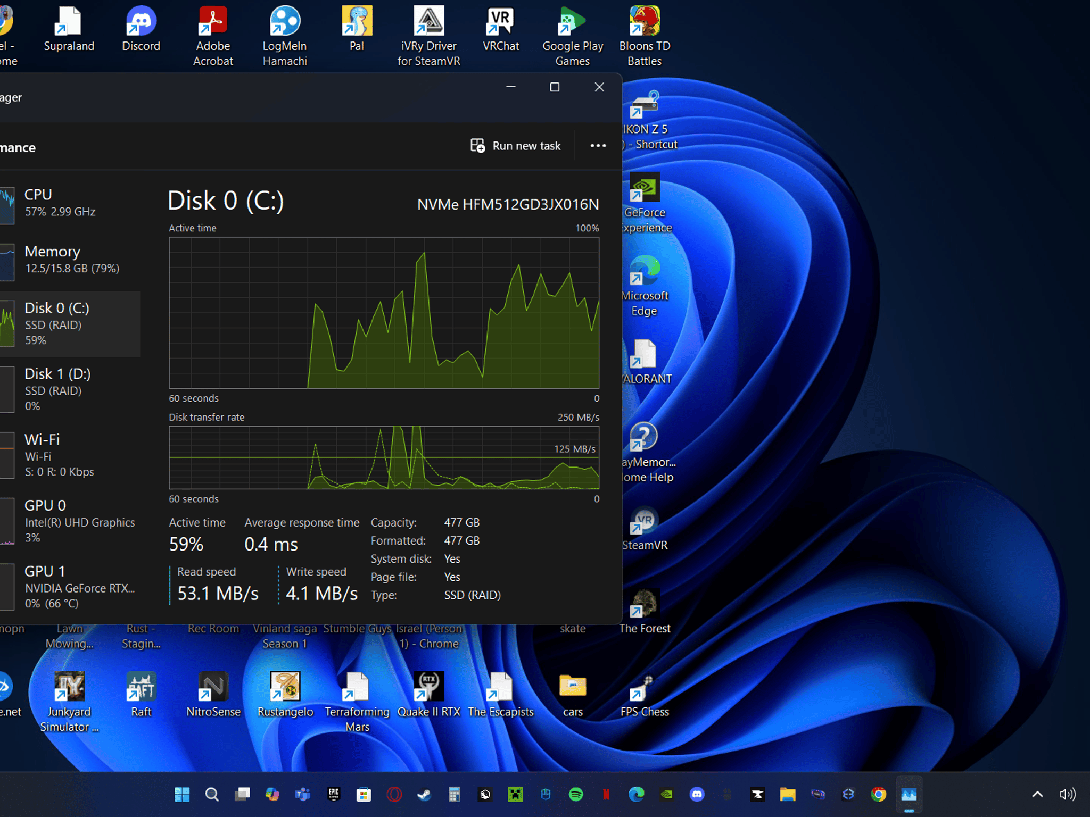Open the Terraforming Mars desktop shortcut

357,702
